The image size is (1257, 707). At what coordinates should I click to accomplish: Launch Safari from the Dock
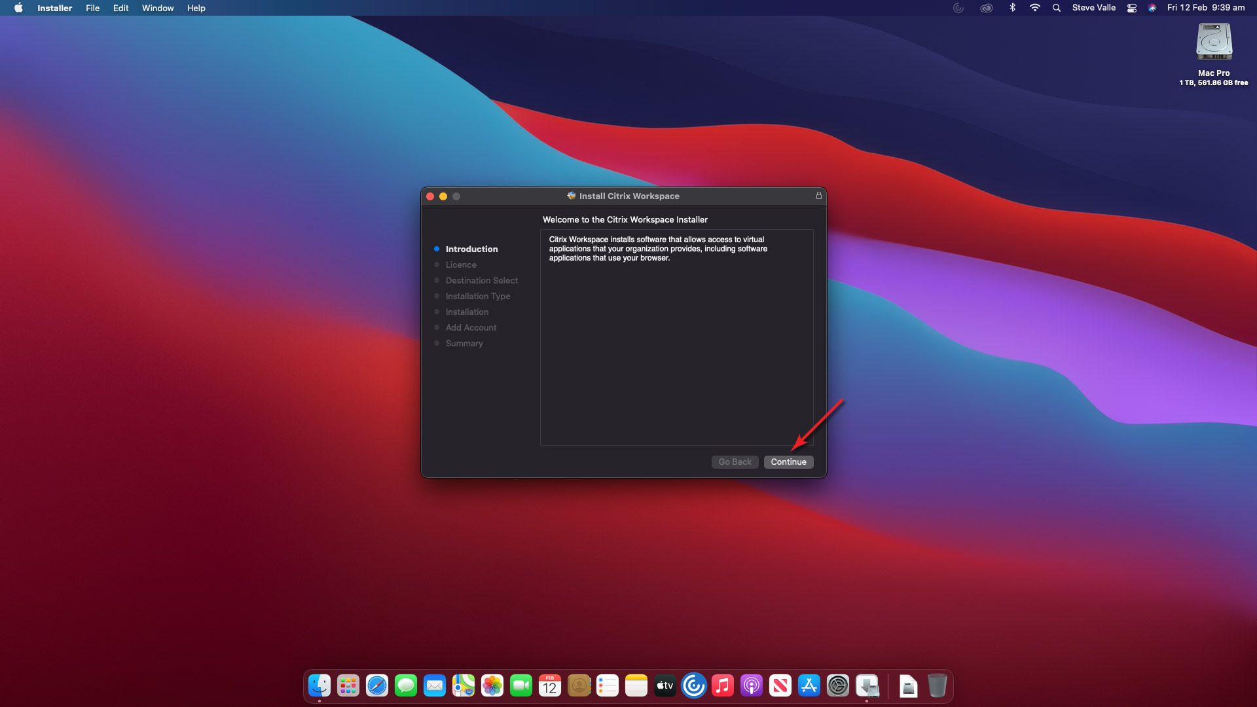point(377,685)
